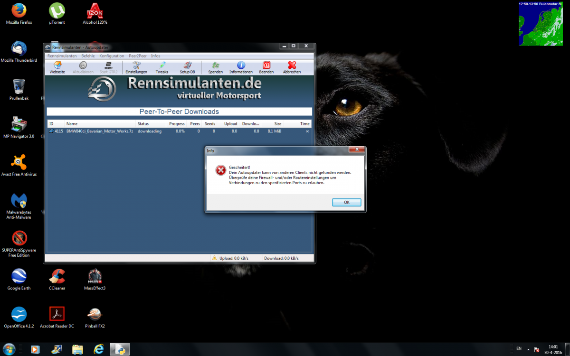
Task: Open the Windows Start menu
Action: click(9, 349)
